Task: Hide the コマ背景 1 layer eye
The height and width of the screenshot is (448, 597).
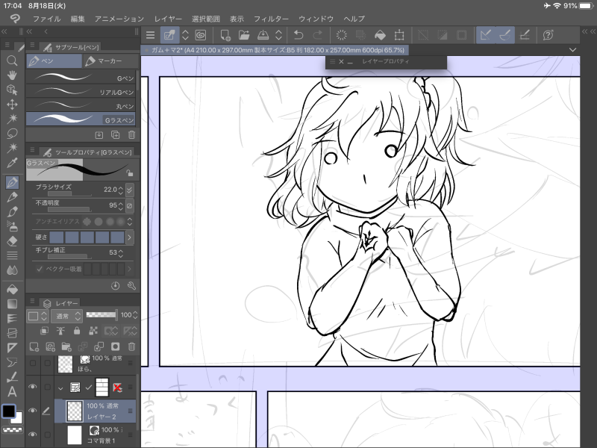Action: tap(33, 434)
